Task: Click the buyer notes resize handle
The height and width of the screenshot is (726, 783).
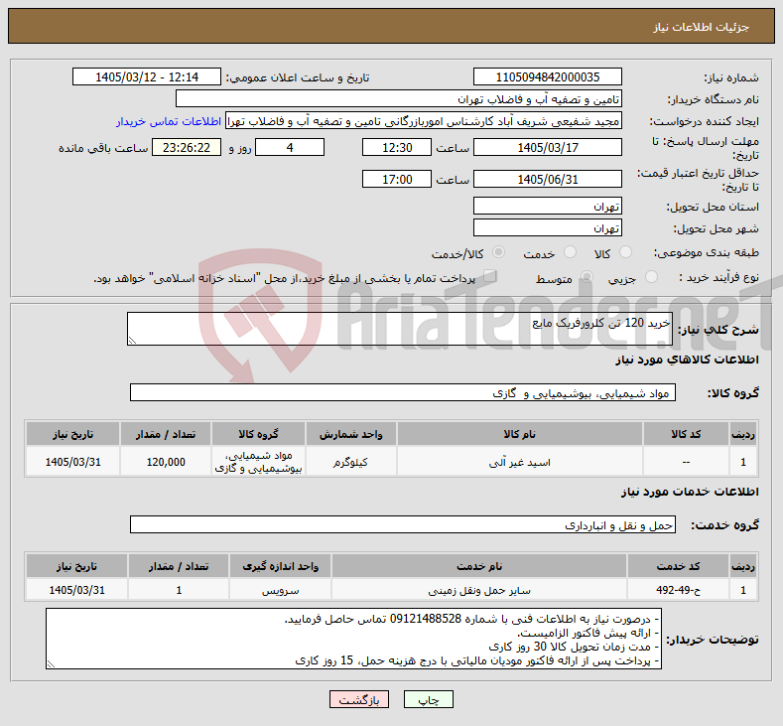Action: pyautogui.click(x=51, y=663)
